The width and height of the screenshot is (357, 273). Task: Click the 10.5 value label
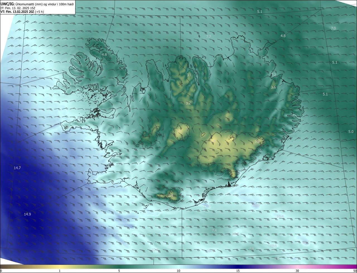(x=274, y=246)
